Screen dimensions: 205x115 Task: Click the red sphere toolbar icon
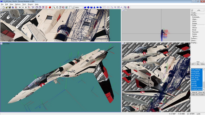point(50,7)
